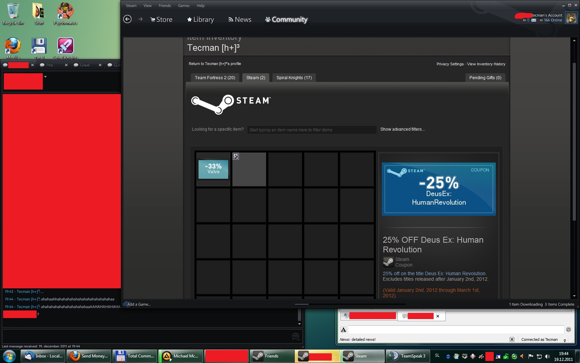
Task: Open the Games menu in Steam
Action: click(x=183, y=6)
